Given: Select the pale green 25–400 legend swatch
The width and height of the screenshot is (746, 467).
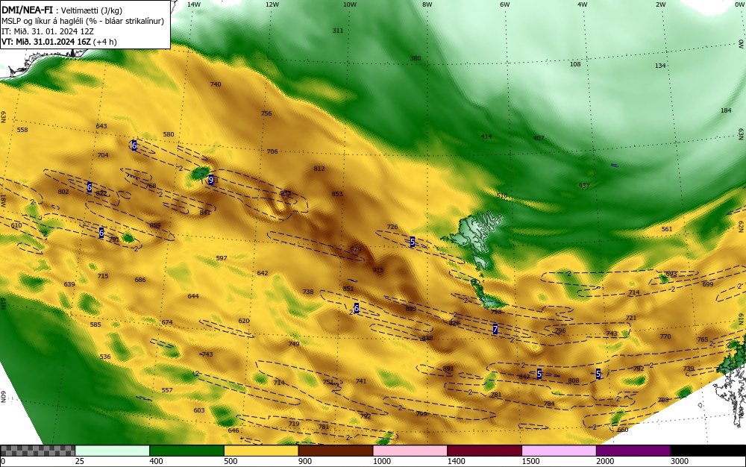Looking at the screenshot, I should [x=113, y=451].
